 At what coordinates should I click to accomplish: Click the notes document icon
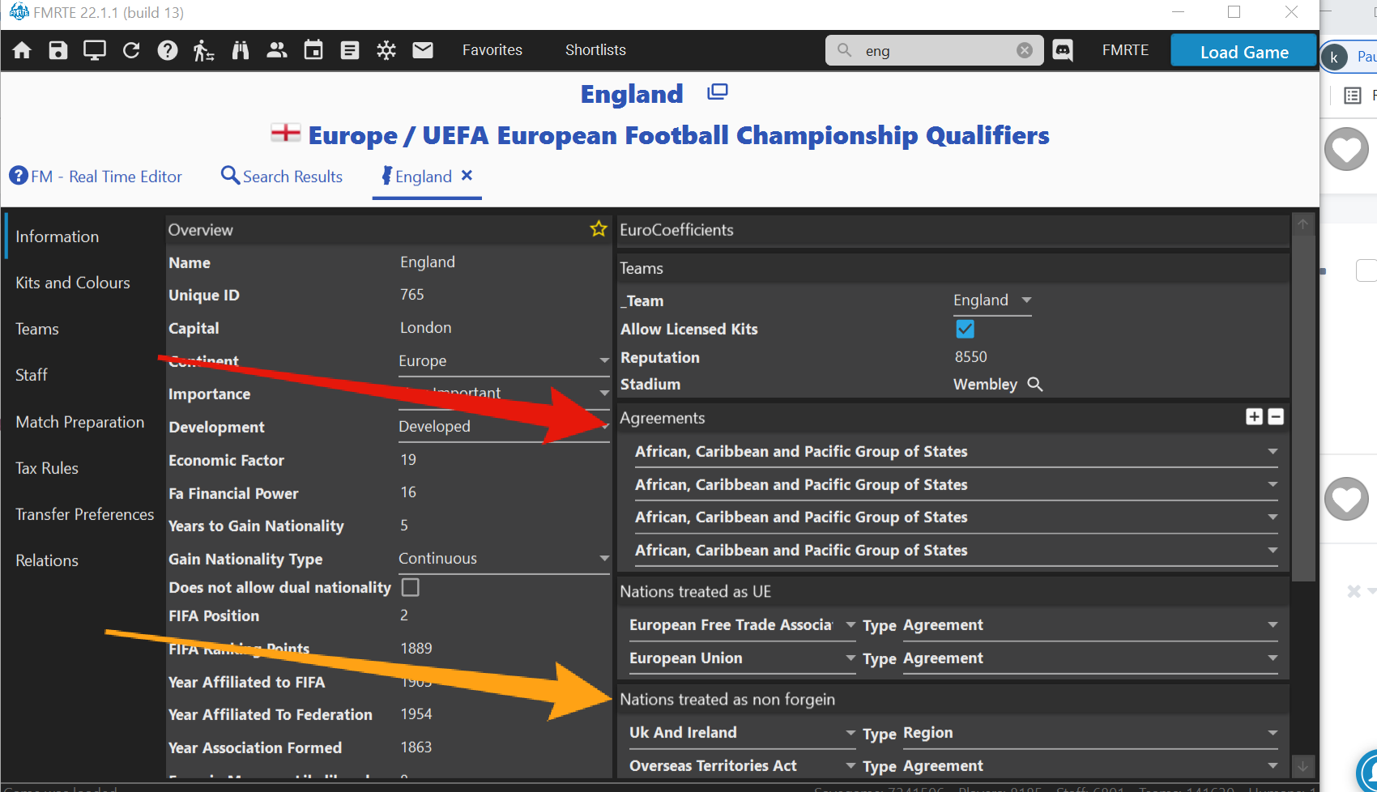coord(350,50)
